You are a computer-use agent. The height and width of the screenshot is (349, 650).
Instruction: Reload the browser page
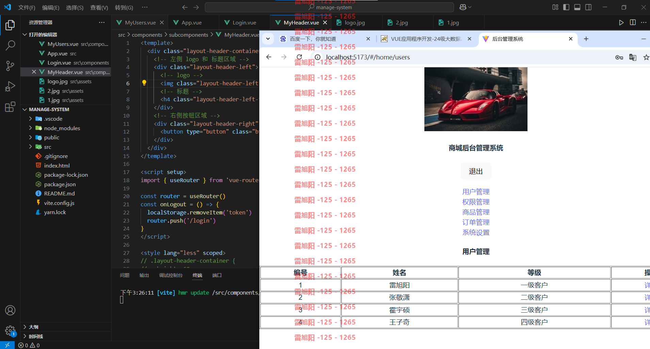pos(299,57)
